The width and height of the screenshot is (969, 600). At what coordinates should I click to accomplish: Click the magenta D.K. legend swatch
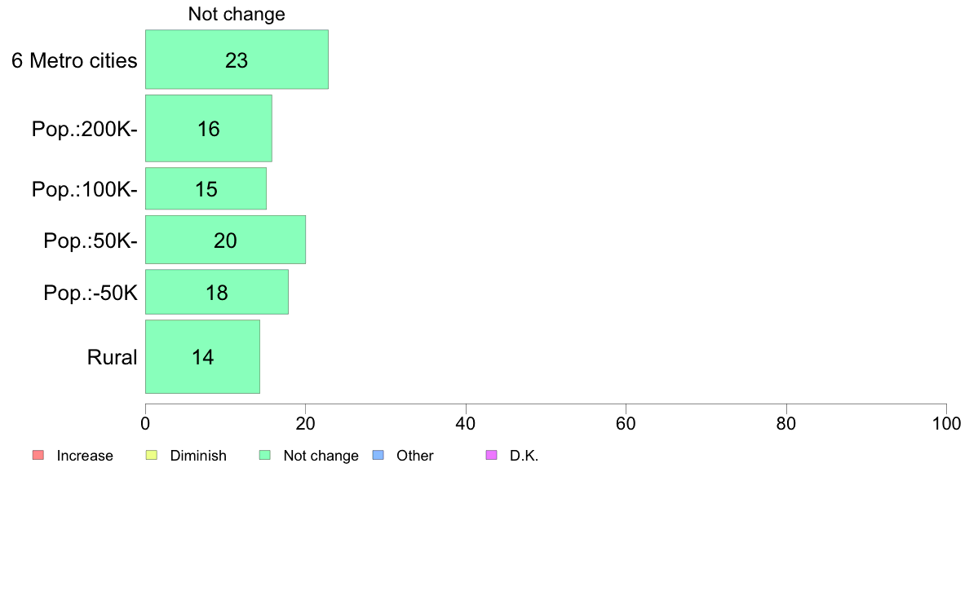point(491,456)
